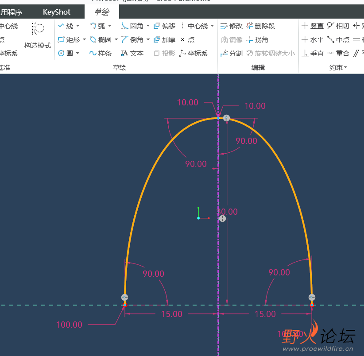Click the Modify (修改) tool

(232, 26)
